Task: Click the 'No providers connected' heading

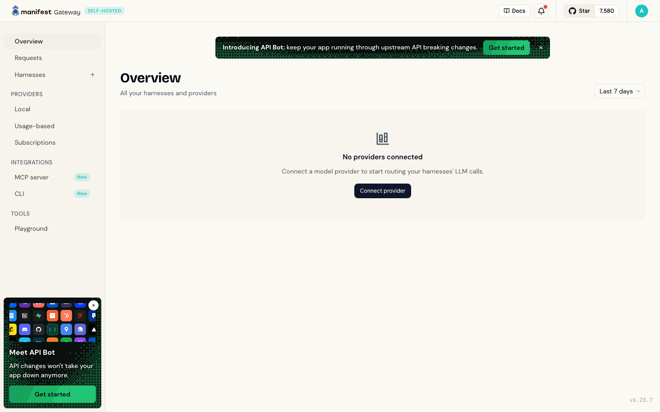Action: [383, 157]
